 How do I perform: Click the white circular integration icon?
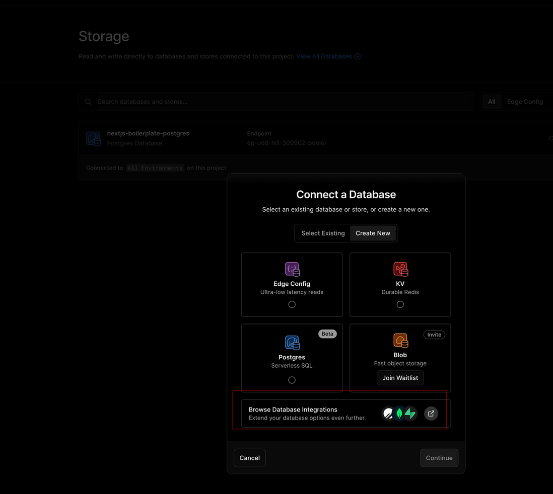[388, 414]
